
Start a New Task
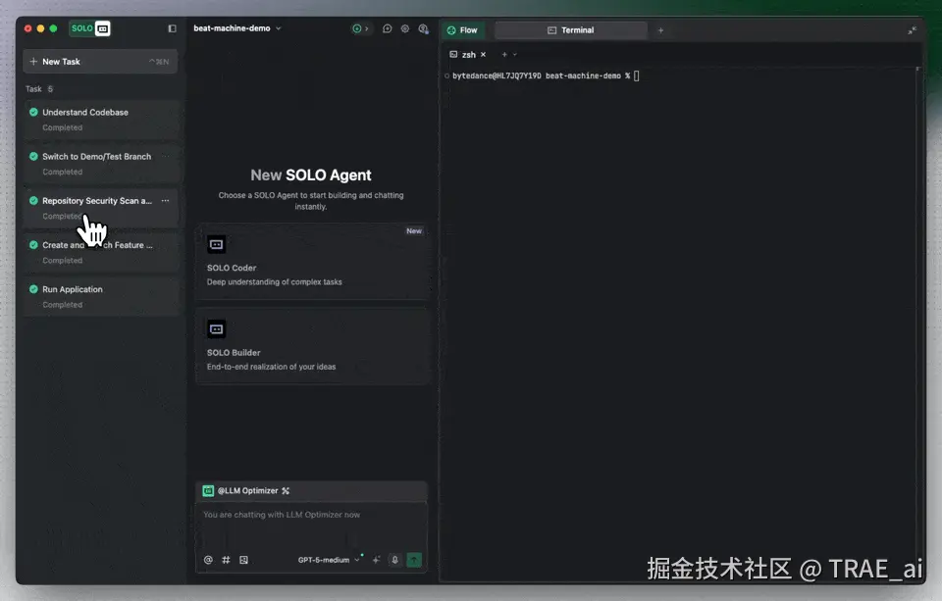click(x=100, y=61)
